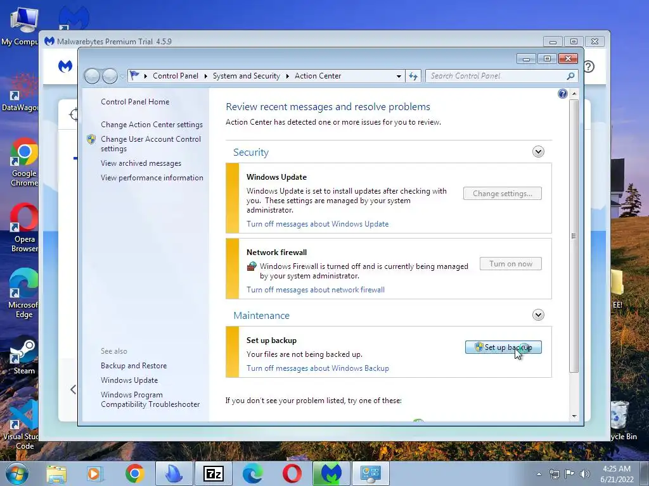Click the volume speaker tray icon
The height and width of the screenshot is (486, 649).
tap(585, 474)
